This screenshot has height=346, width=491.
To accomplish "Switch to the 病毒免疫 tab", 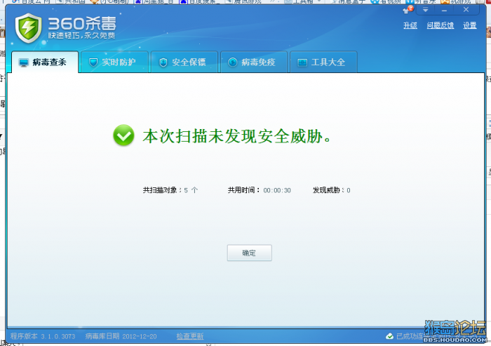I will click(x=254, y=62).
